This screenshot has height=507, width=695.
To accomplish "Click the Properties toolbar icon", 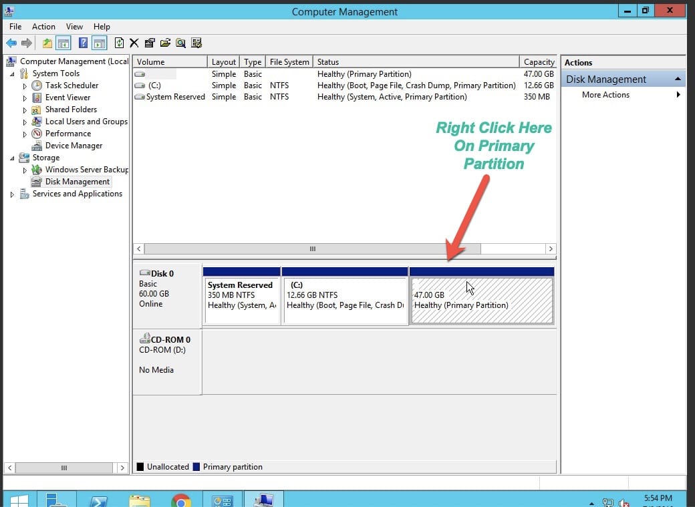I will point(150,43).
